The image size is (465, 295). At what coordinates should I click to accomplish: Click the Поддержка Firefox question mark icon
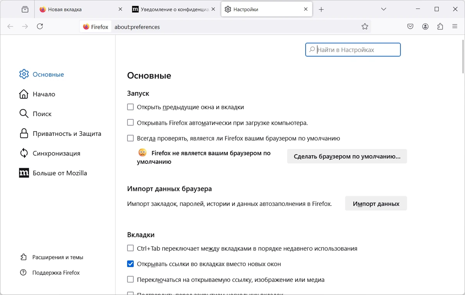click(24, 273)
